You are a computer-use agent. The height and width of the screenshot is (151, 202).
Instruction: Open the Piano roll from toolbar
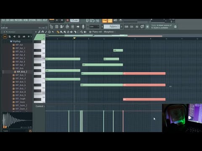point(62,26)
